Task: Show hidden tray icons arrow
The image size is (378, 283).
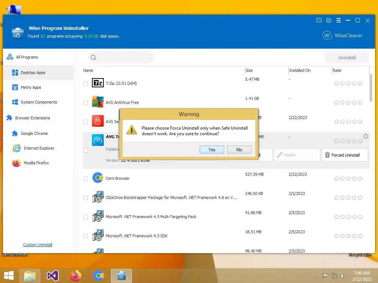Action: coord(316,276)
